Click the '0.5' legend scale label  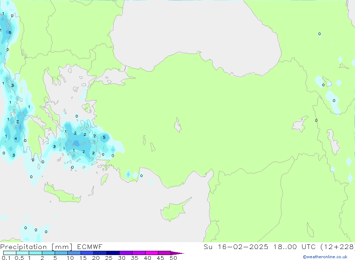19,258
